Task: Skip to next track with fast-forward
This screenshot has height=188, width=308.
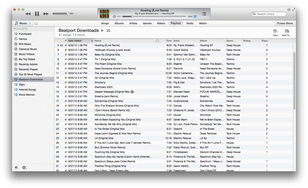Action: [x=46, y=14]
